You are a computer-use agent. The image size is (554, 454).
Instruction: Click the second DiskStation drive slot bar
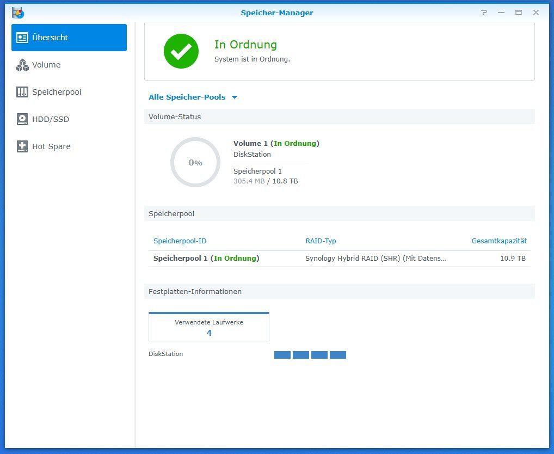pos(300,355)
